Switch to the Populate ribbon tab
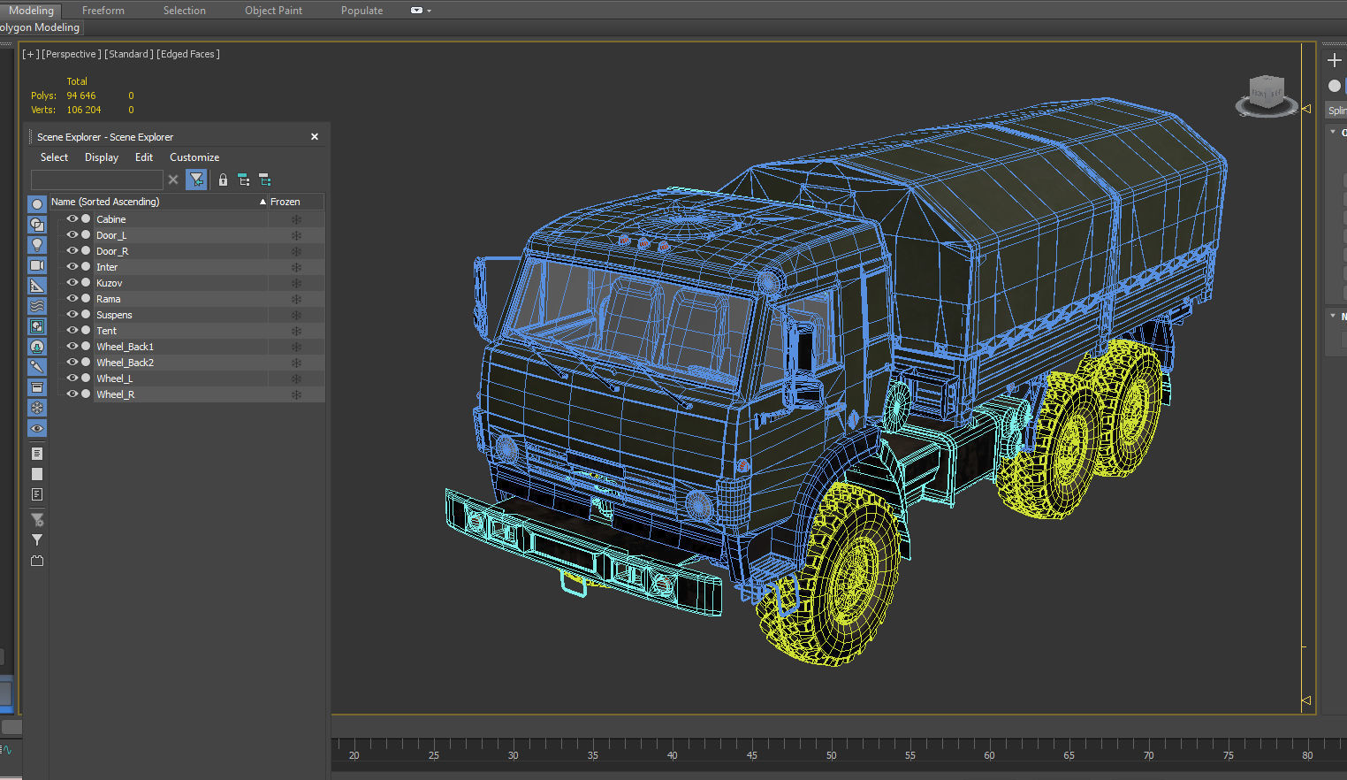Screen dimensions: 1347x780 362,11
